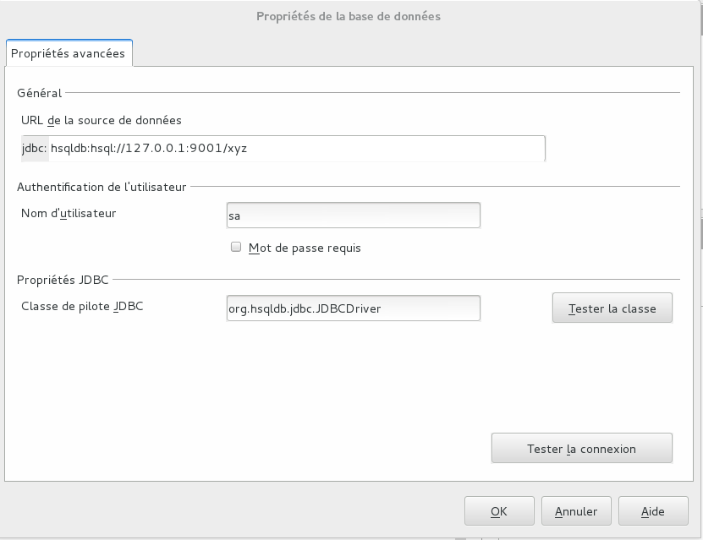Viewport: 703px width, 540px height.
Task: Click the Propriétés JDBC section heading
Action: click(x=63, y=280)
